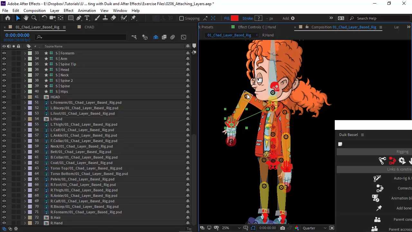Click Duik Auto-rig wand icon

pos(377,178)
